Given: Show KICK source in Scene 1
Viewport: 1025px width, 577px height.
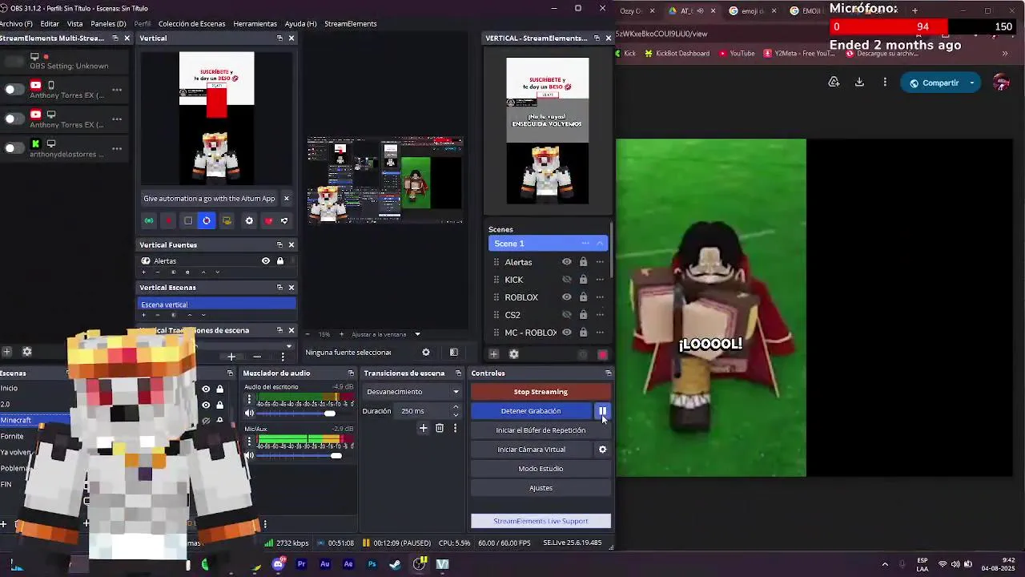Looking at the screenshot, I should [566, 280].
